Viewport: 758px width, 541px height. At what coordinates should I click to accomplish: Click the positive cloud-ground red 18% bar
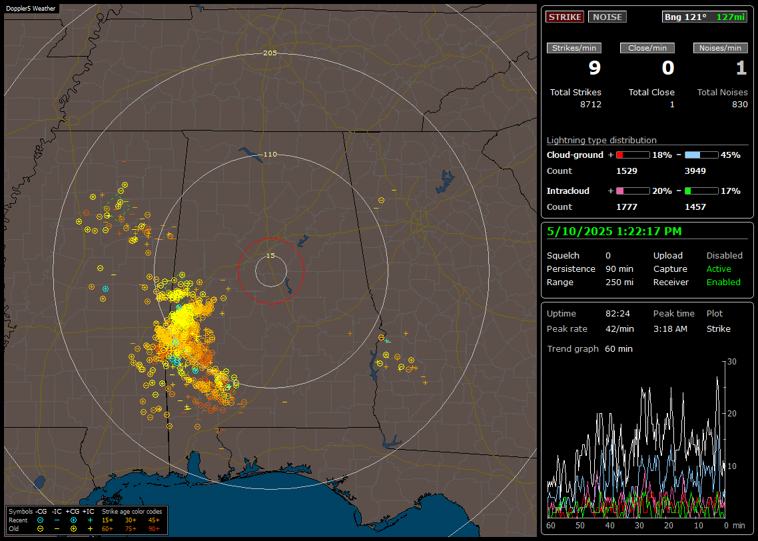633,155
